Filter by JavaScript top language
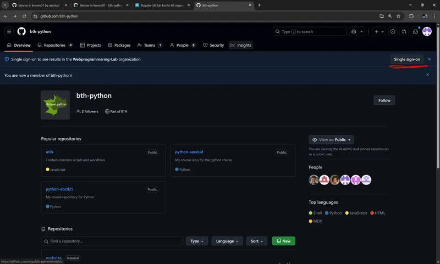The height and width of the screenshot is (264, 440). 356,213
